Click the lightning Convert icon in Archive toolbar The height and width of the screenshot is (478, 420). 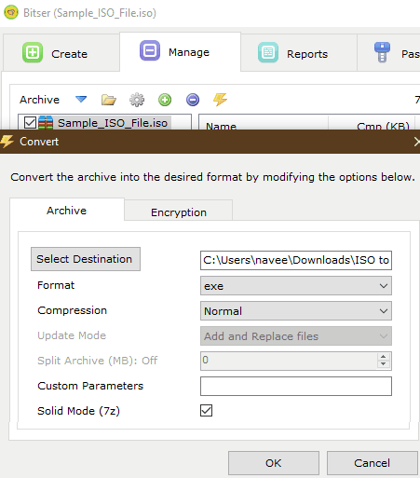point(220,100)
